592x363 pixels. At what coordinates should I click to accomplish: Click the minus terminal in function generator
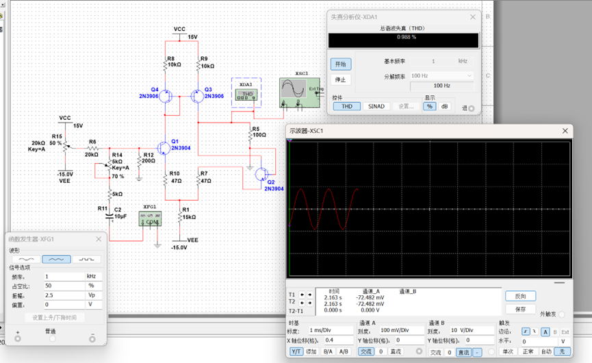pos(92,339)
